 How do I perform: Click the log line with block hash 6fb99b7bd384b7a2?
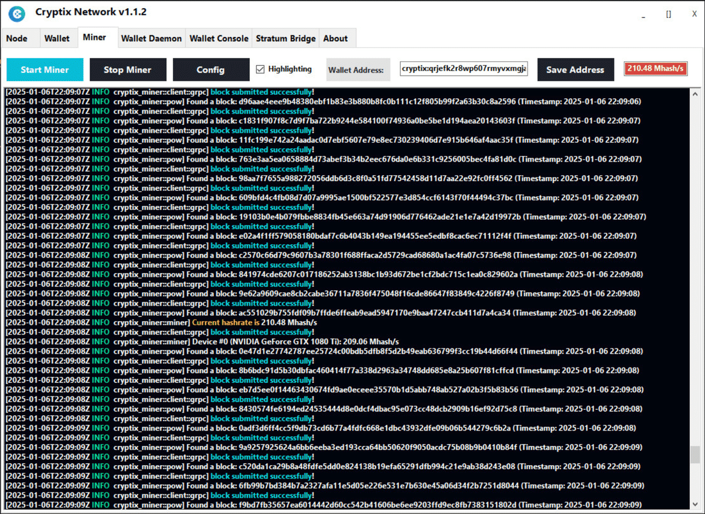[325, 486]
